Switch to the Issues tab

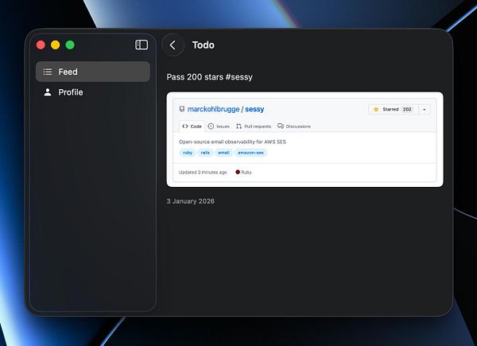coord(219,126)
